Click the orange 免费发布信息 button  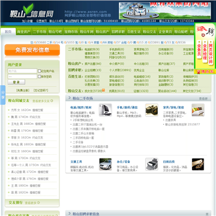click(x=32, y=50)
